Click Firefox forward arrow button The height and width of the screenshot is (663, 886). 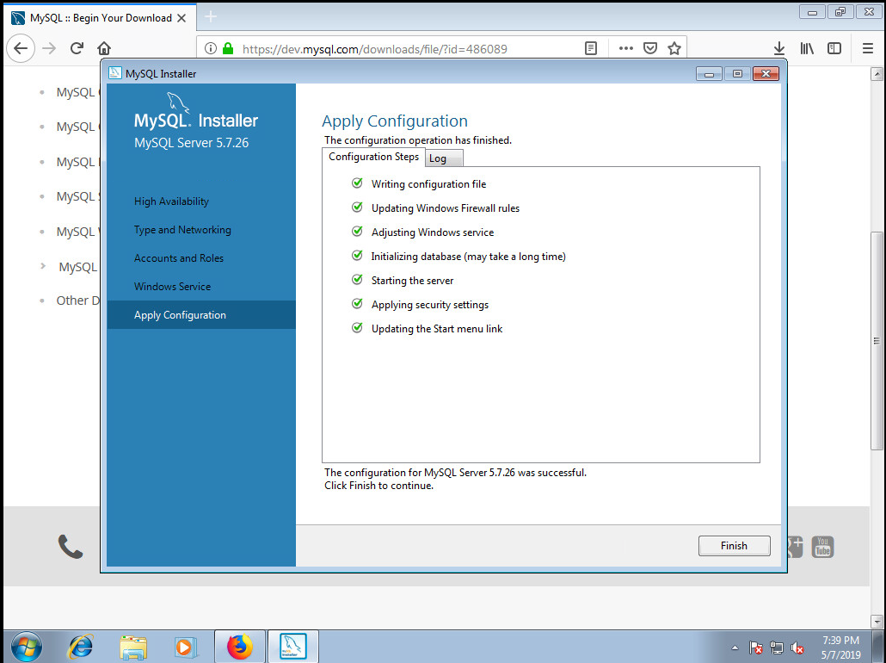(x=49, y=48)
